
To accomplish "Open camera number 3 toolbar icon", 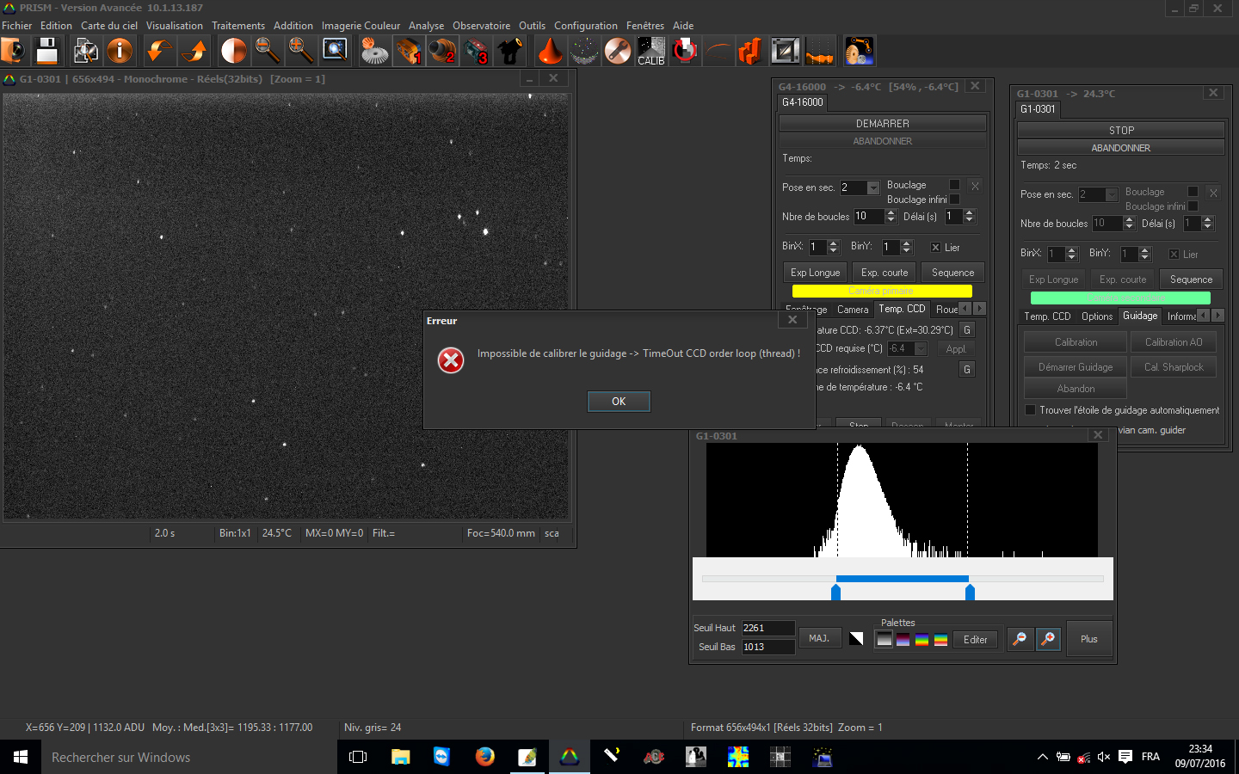I will pos(476,51).
